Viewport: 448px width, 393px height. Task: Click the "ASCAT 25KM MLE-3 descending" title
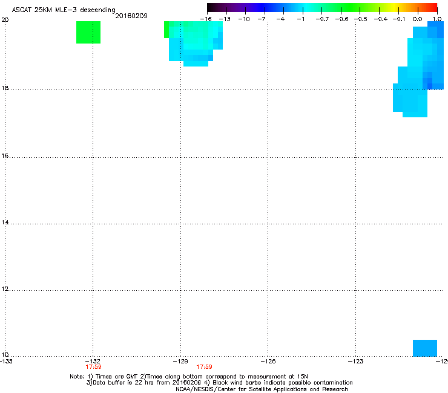[x=64, y=10]
